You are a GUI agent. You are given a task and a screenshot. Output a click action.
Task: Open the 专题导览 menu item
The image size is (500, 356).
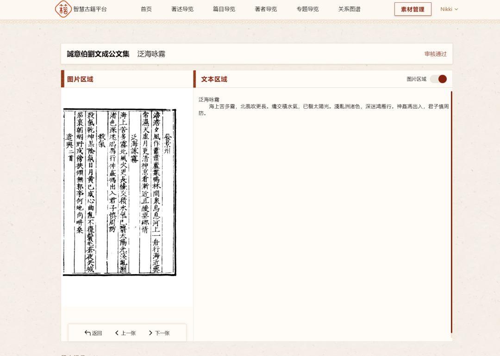point(308,9)
